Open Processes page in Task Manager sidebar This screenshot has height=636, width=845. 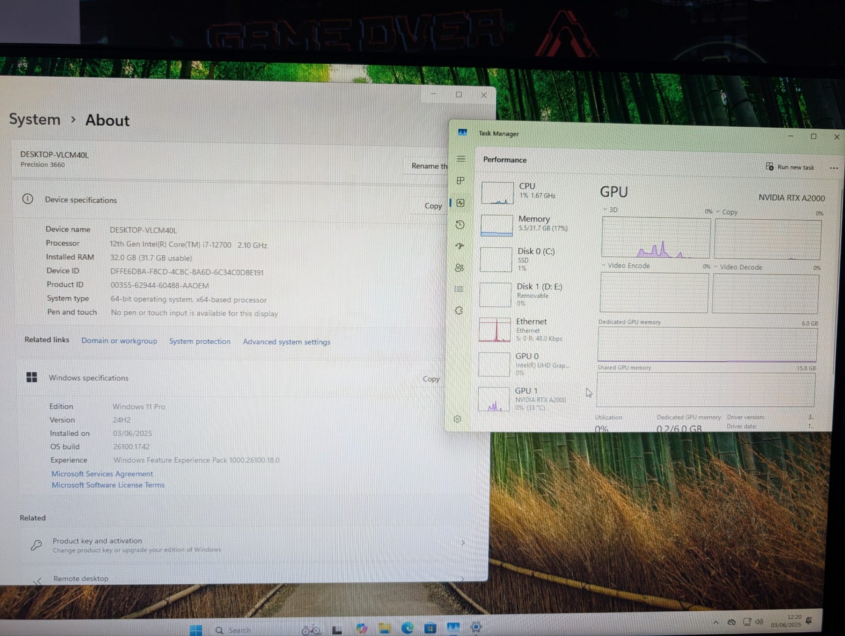(461, 180)
